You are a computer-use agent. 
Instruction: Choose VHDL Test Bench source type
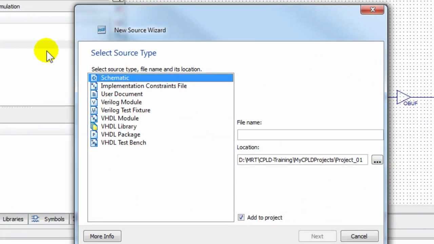pyautogui.click(x=161, y=143)
